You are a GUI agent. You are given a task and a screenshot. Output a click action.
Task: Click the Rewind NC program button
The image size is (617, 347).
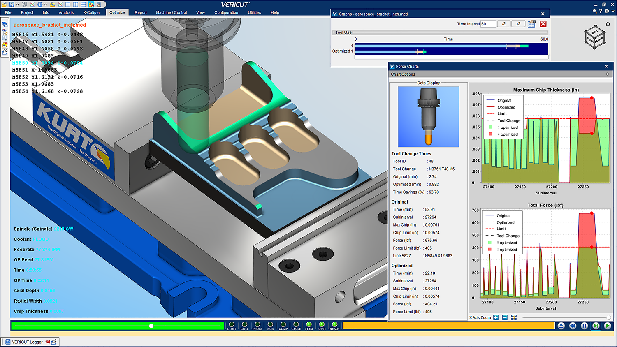tap(573, 326)
